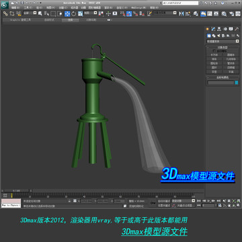
Task: Open the 标准基本体 primitives dropdown
Action: [223, 41]
